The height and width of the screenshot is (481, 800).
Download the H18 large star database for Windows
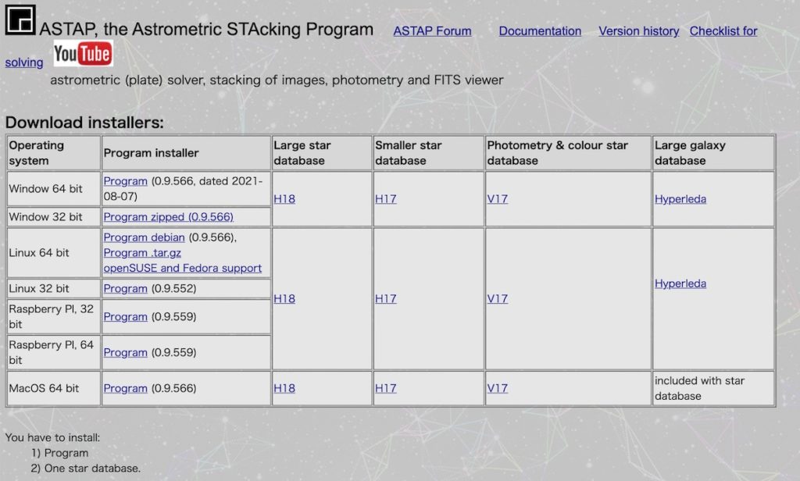coord(284,198)
